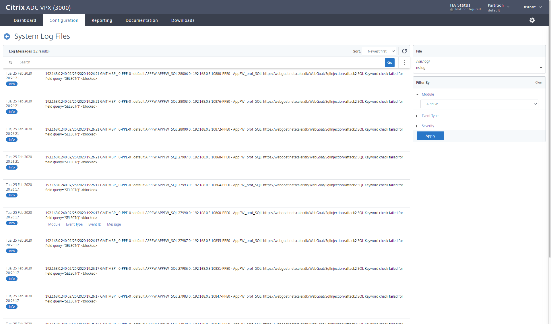Click the Message link under the 27990 entry
This screenshot has height=324, width=551.
114,224
